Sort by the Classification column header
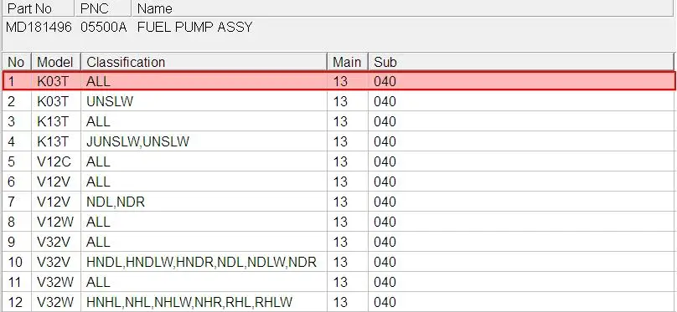This screenshot has width=677, height=312. coord(204,62)
